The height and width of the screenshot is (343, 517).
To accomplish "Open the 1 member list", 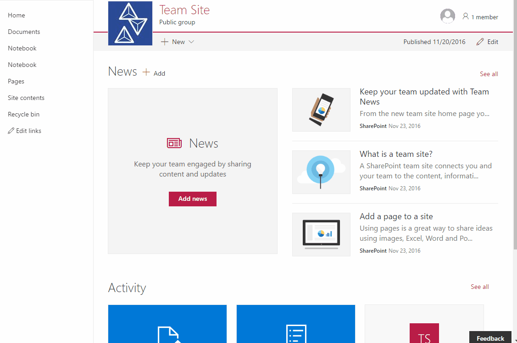I will (480, 17).
